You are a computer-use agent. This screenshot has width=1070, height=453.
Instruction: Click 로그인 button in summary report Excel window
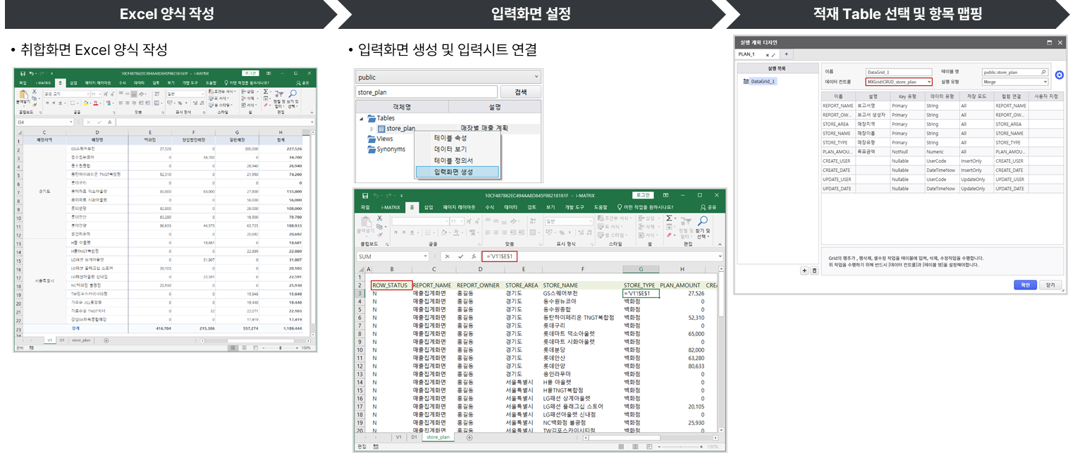click(x=250, y=73)
